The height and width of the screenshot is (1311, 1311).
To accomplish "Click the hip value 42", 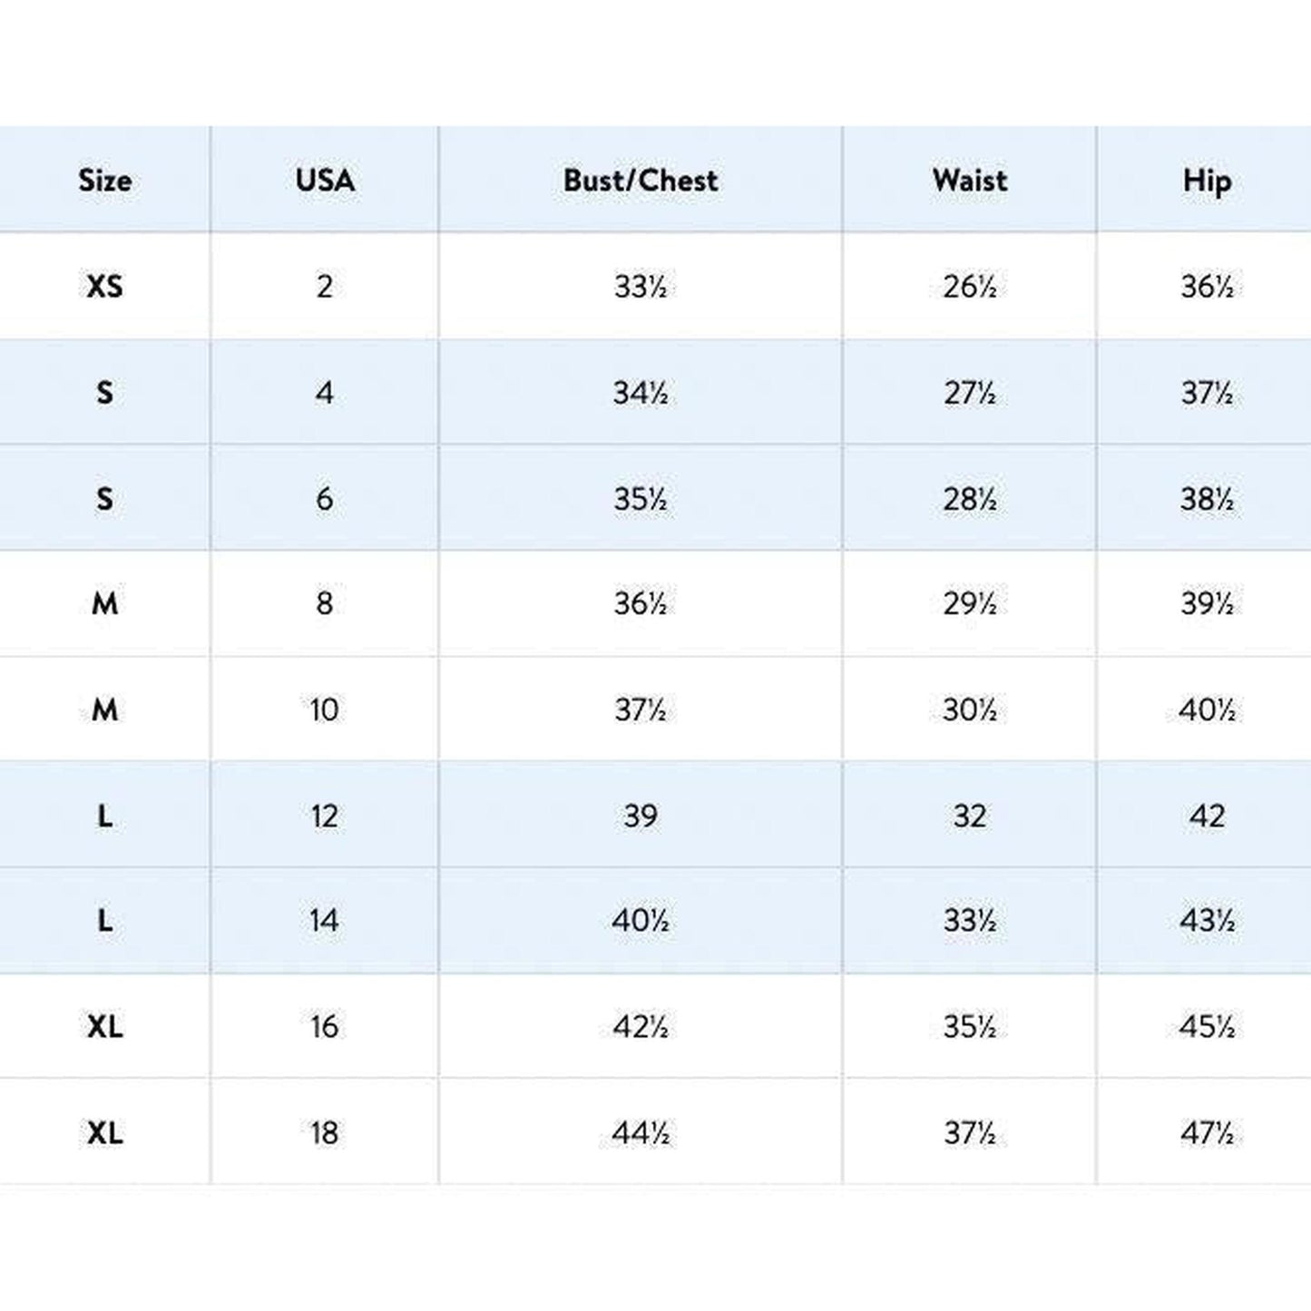I will click(x=1207, y=816).
